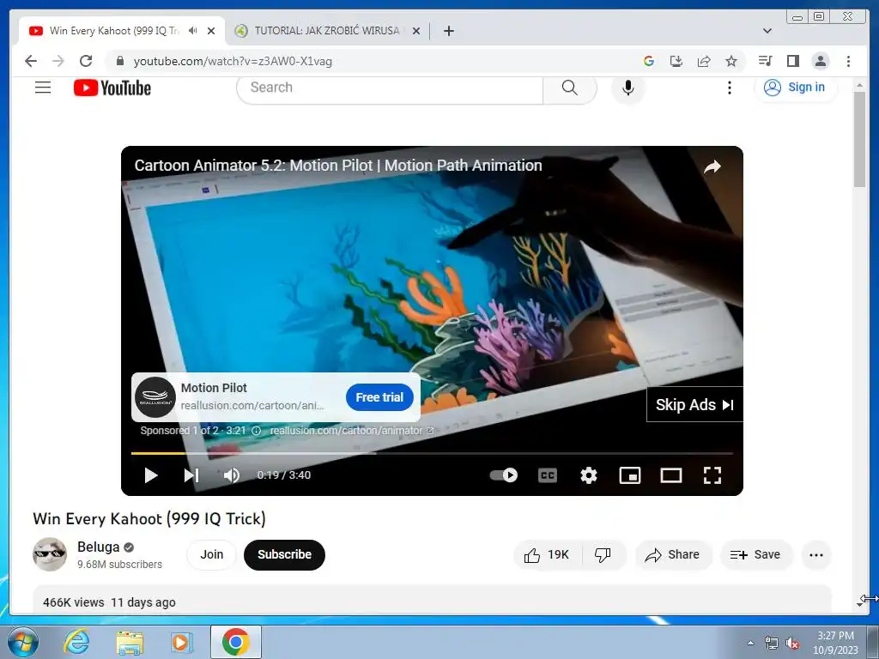Open Beluga channel avatar
This screenshot has width=879, height=659.
49,554
